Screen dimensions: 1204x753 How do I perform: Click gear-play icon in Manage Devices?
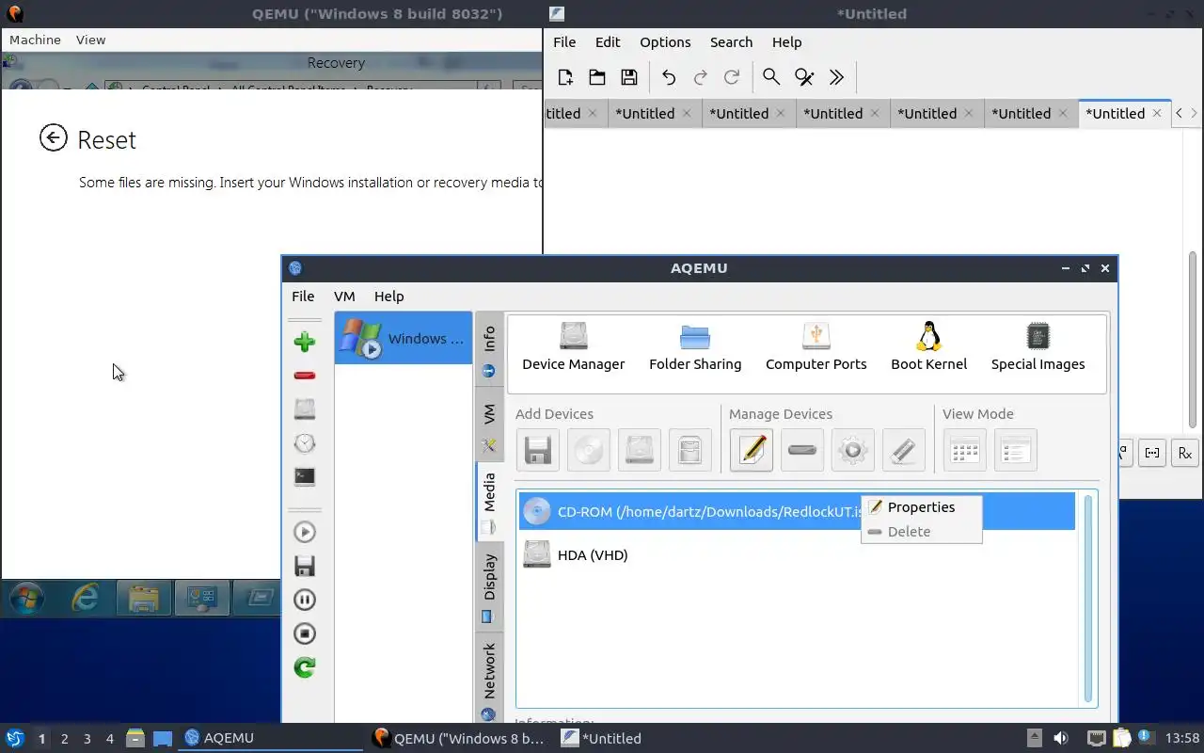pos(852,450)
